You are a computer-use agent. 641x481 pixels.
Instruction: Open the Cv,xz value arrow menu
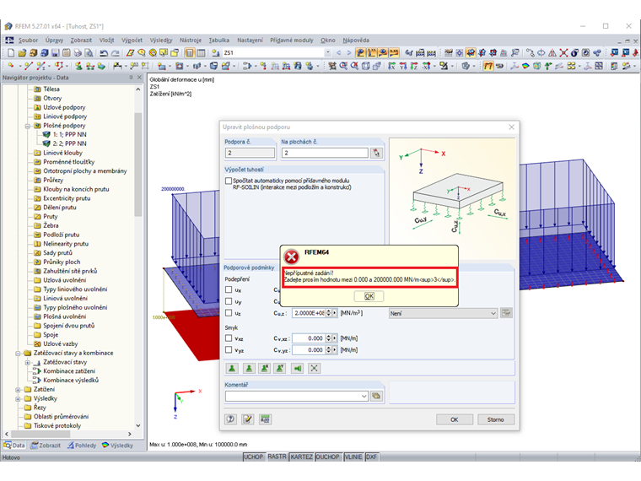point(335,338)
